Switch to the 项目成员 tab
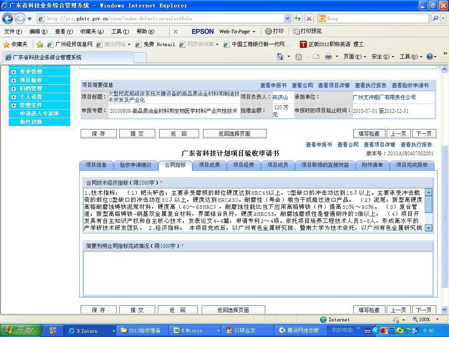 coord(278,165)
